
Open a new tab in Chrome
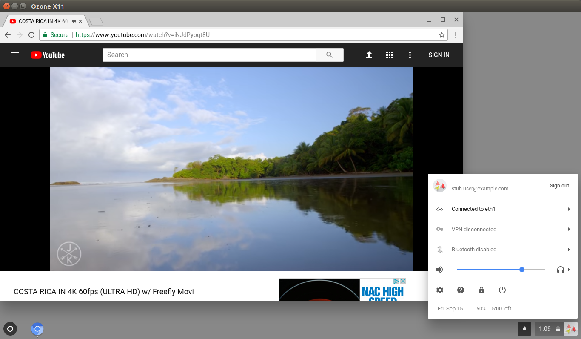[x=96, y=21]
